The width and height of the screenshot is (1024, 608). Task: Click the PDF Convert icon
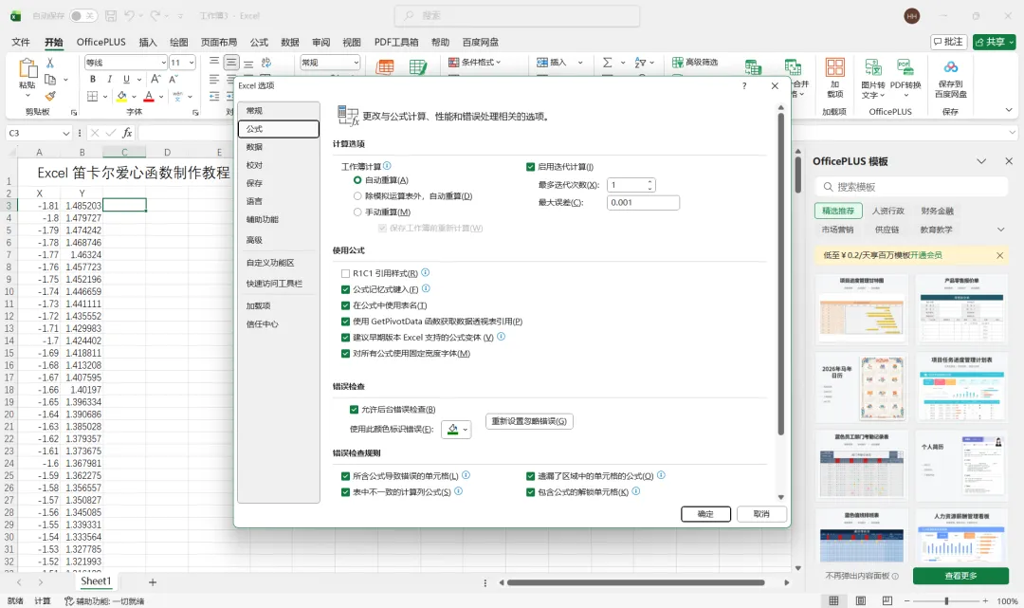coord(905,67)
